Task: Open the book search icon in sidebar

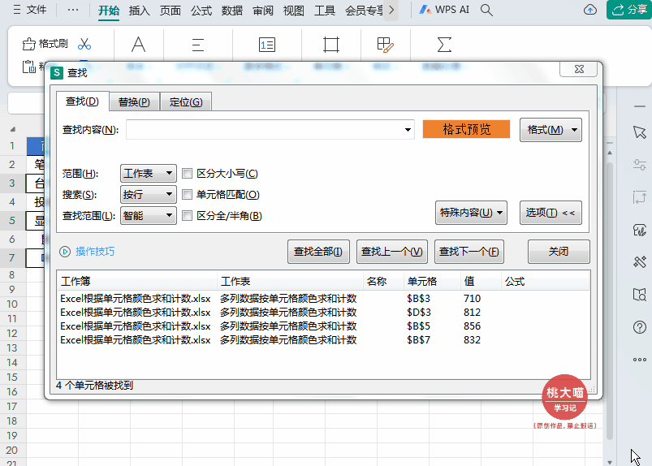Action: tap(640, 295)
